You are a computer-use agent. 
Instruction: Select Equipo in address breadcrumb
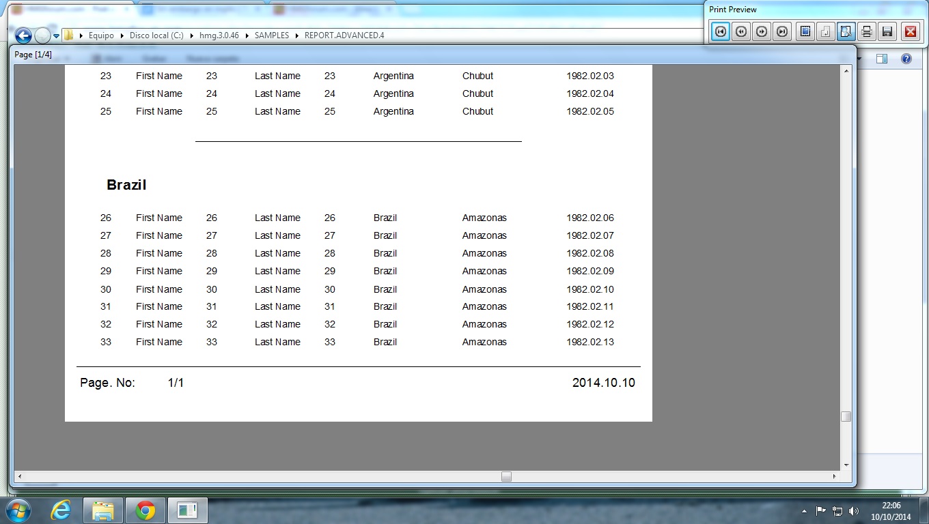[x=101, y=35]
